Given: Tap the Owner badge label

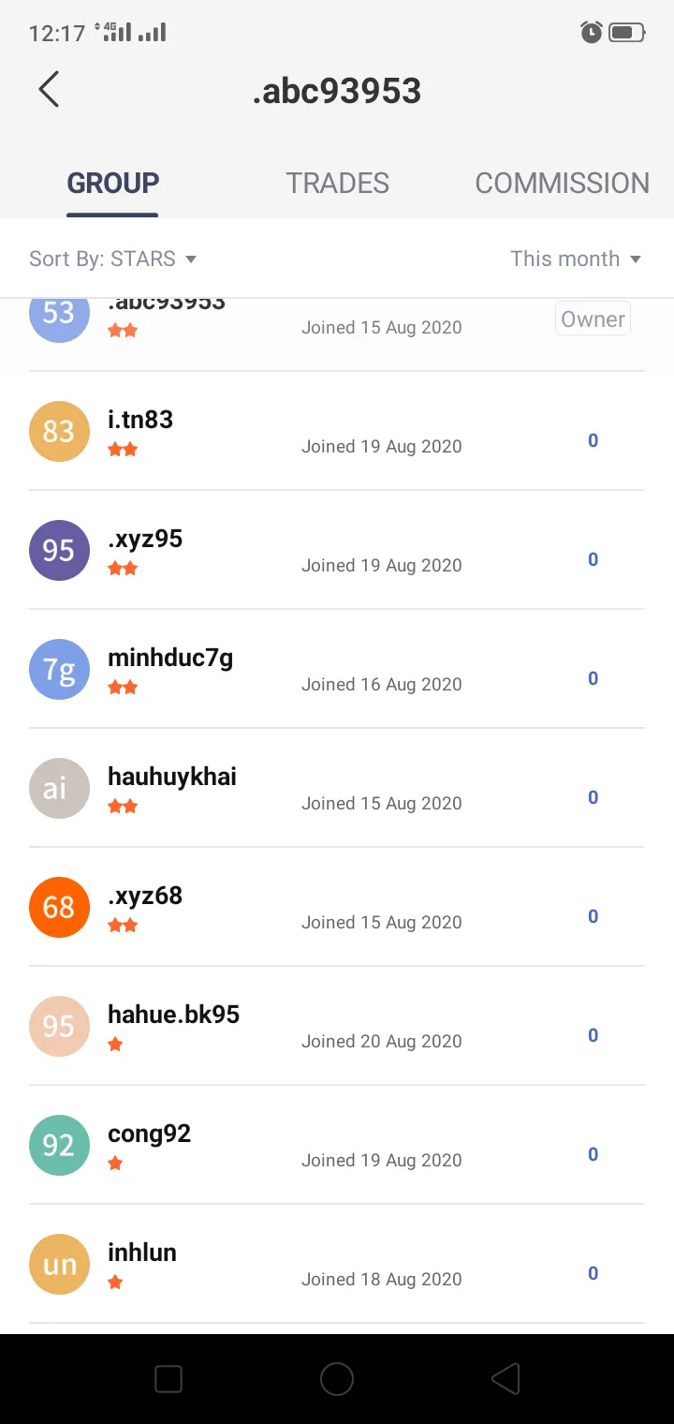Looking at the screenshot, I should click(593, 319).
